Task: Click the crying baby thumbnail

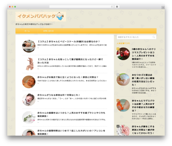Action: [29, 100]
